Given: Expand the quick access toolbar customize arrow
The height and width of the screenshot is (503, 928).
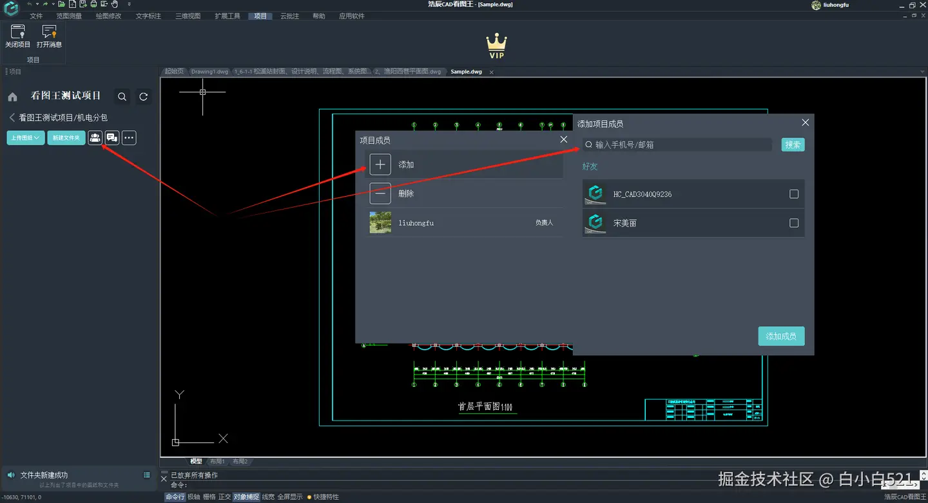Looking at the screenshot, I should tap(129, 4).
